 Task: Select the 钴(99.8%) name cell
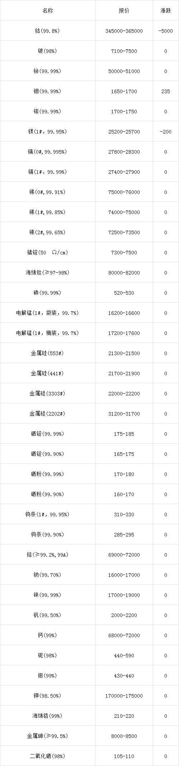[48, 31]
